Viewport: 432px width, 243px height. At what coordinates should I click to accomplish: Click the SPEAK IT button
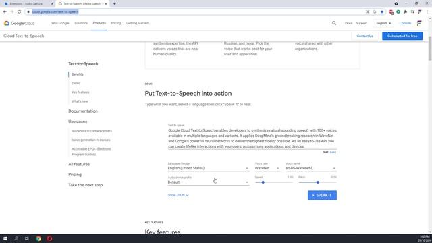(x=322, y=195)
